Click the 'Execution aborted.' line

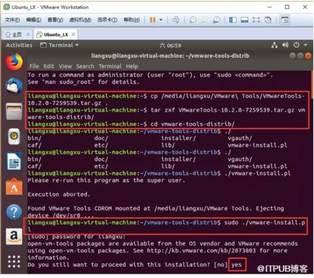click(59, 195)
